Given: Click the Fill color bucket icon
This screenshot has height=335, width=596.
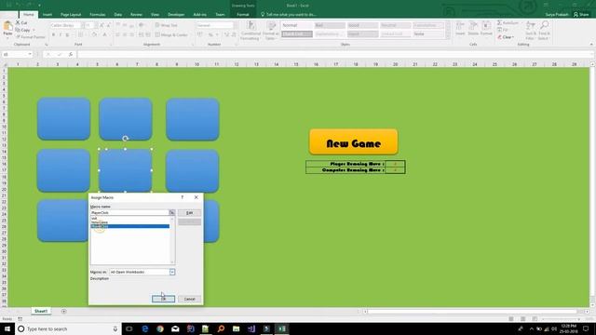Looking at the screenshot, I should [94, 35].
